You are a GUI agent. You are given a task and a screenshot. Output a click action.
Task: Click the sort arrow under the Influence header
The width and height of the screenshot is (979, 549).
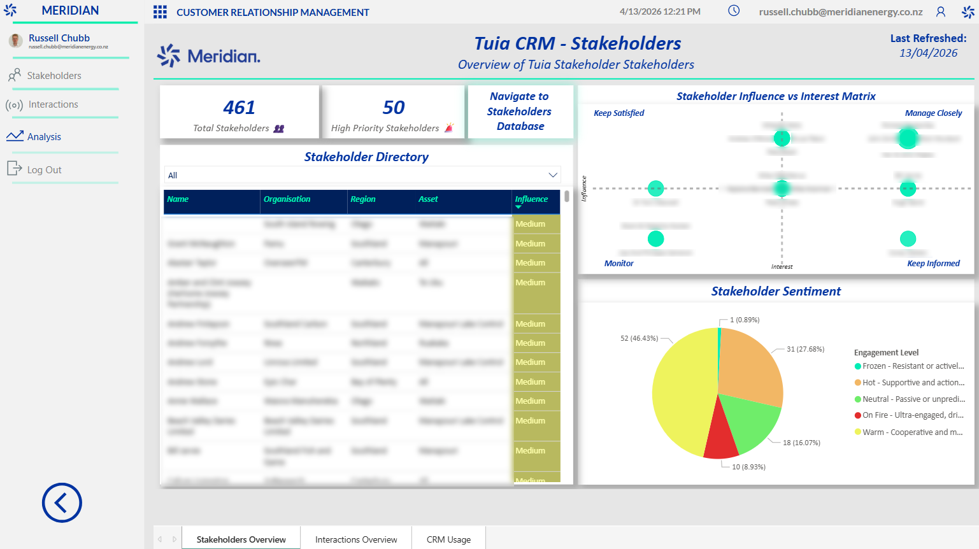tap(518, 207)
